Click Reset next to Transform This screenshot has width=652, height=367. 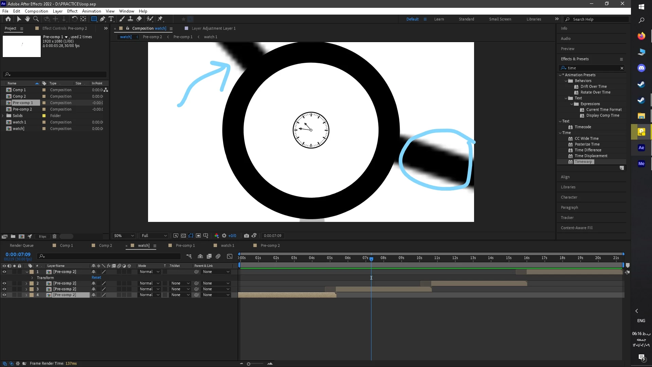(96, 278)
